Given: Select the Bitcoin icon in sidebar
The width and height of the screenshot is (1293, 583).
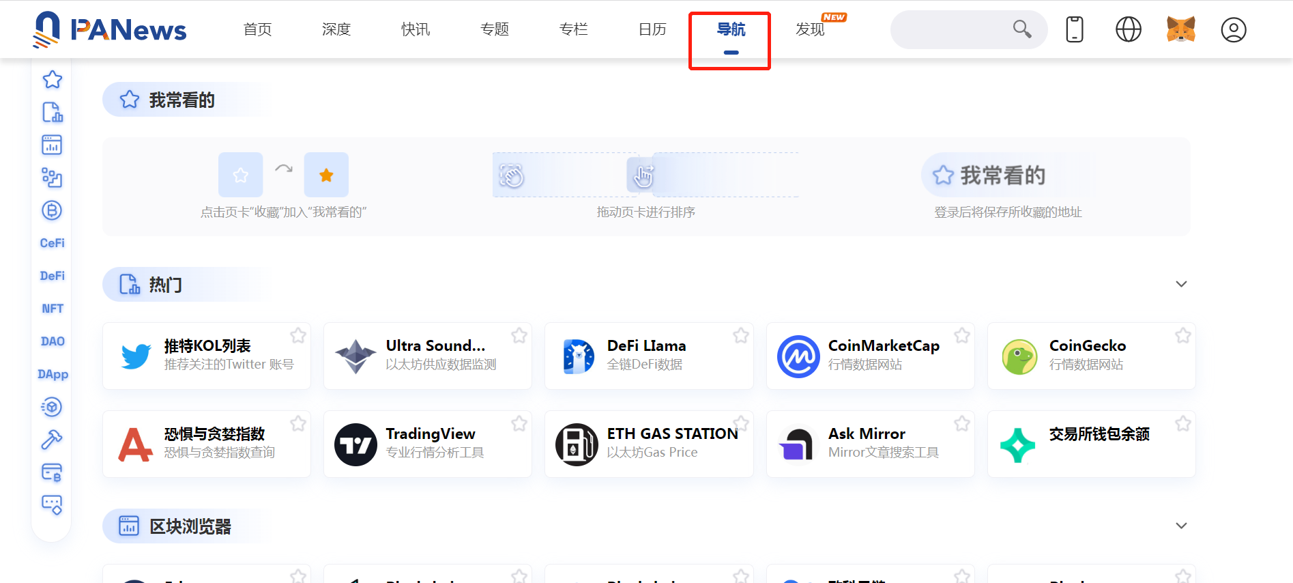Looking at the screenshot, I should (52, 210).
